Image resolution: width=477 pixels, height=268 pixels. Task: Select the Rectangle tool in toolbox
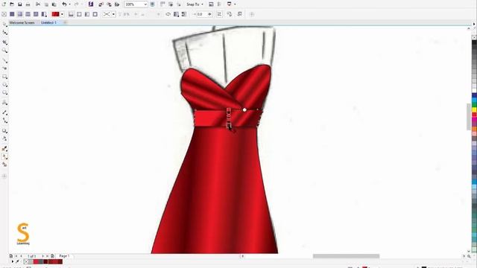[x=4, y=77]
